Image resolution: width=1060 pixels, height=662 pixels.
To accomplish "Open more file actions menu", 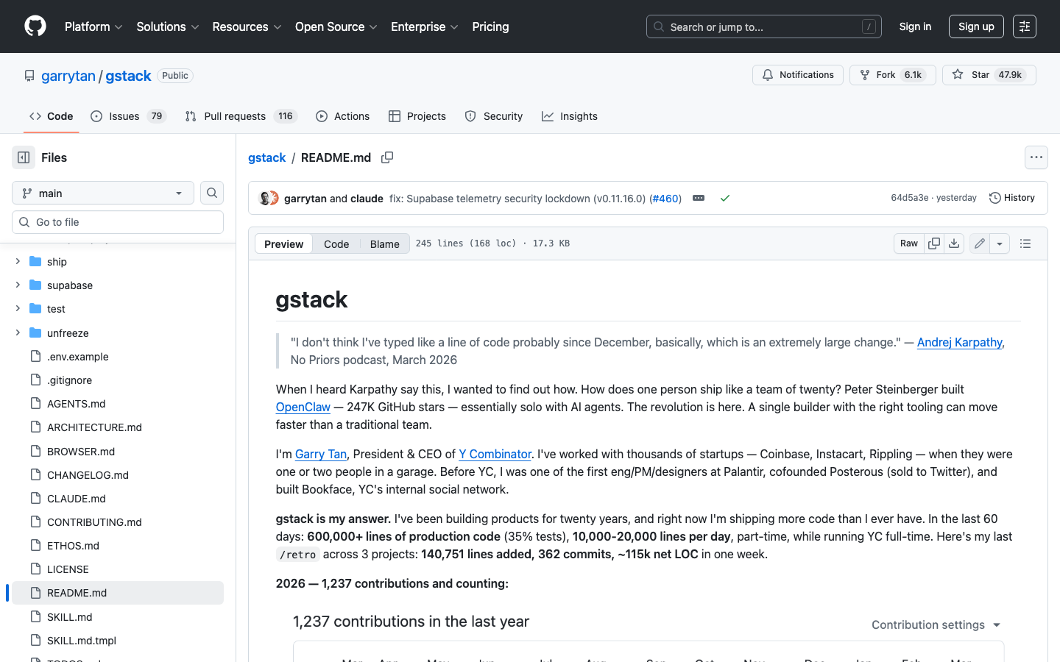I will tap(1036, 157).
